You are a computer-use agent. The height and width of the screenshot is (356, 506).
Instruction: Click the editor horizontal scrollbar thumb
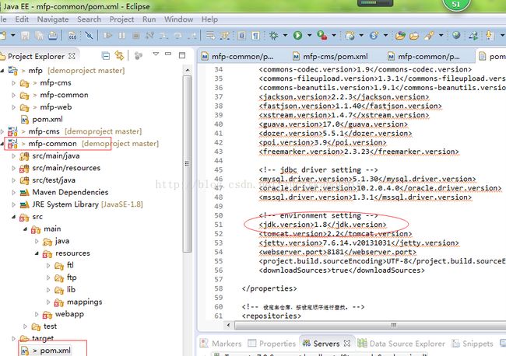pos(371,325)
